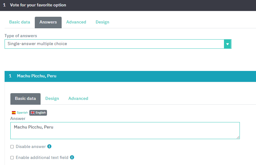Click info icon beside Enable additional text field

pos(72,157)
